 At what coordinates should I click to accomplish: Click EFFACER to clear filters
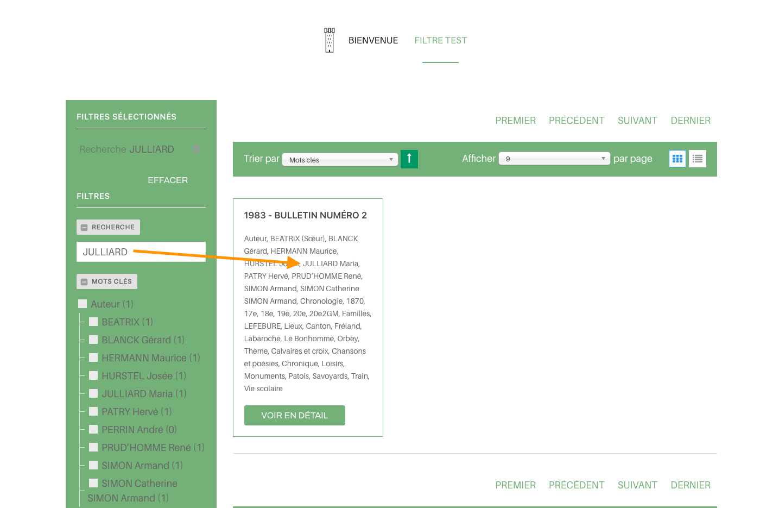click(168, 180)
